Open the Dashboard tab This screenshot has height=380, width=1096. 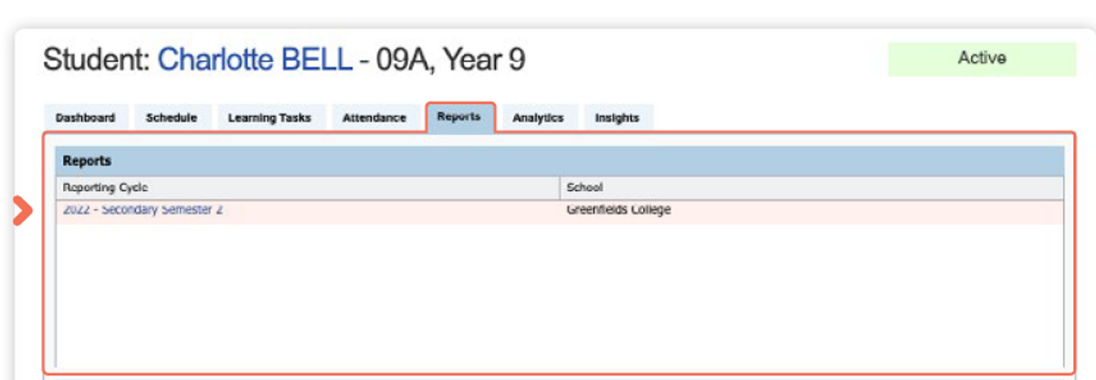pyautogui.click(x=85, y=118)
